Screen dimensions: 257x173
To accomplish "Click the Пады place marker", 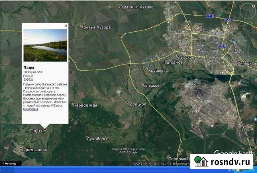I will tap(45, 129).
